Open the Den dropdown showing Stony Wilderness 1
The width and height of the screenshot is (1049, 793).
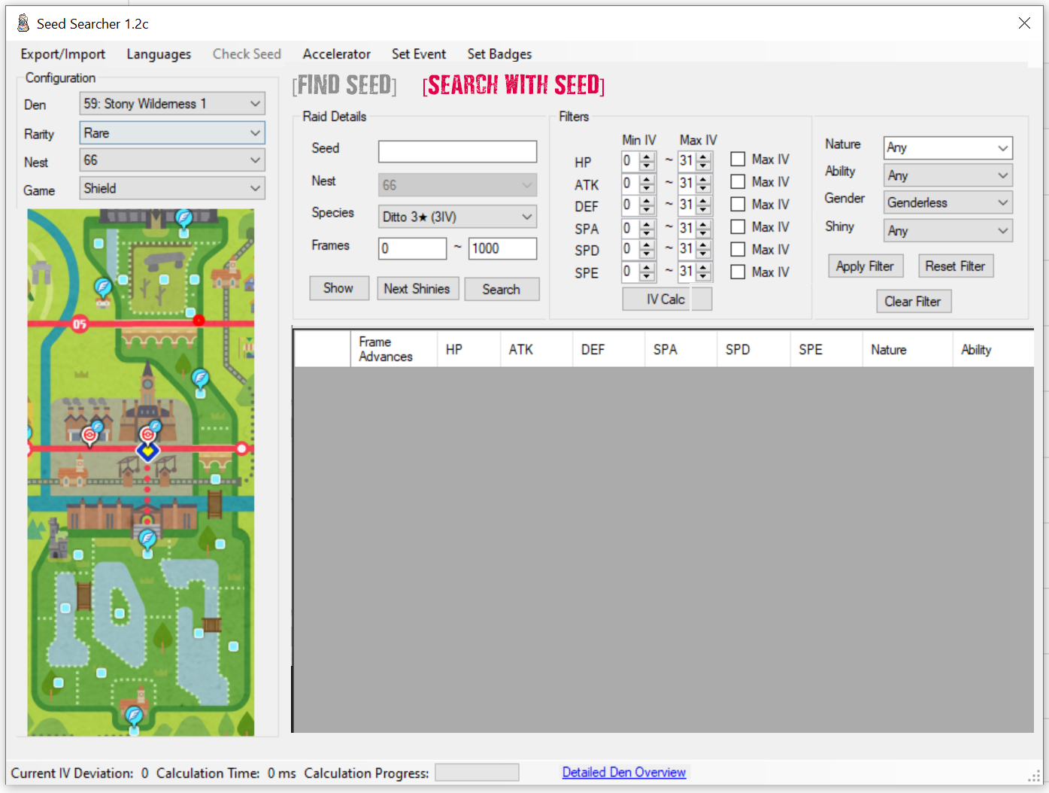(x=172, y=104)
